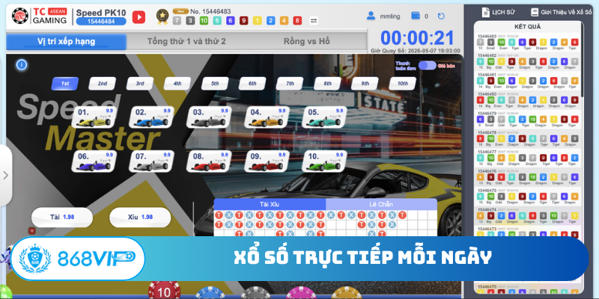Click the gold star medal icon
Image resolution: width=599 pixels, height=299 pixels.
tap(162, 16)
